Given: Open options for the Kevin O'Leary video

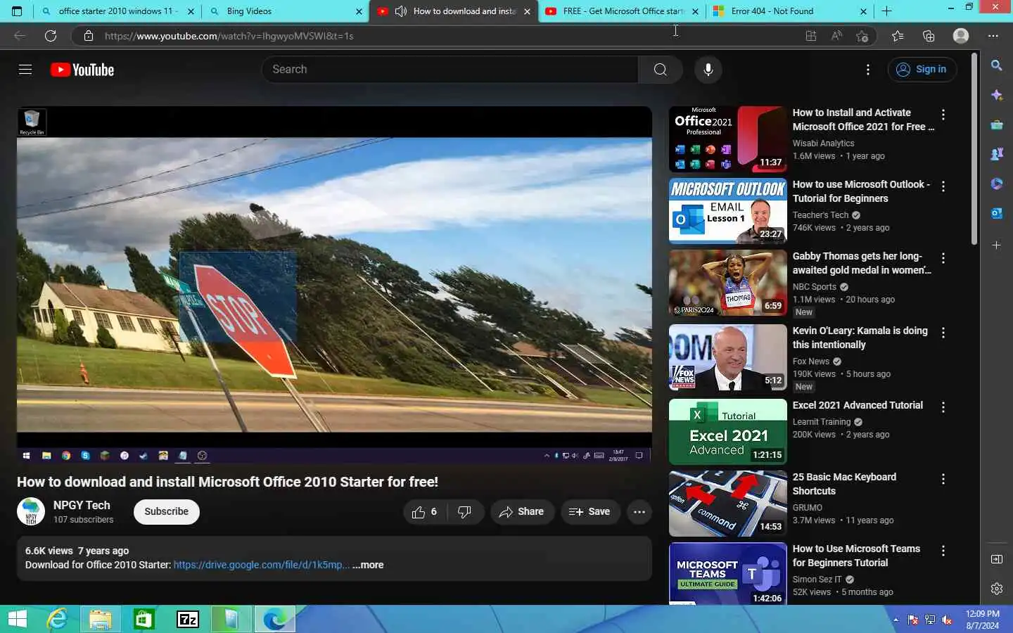Looking at the screenshot, I should coord(943,333).
